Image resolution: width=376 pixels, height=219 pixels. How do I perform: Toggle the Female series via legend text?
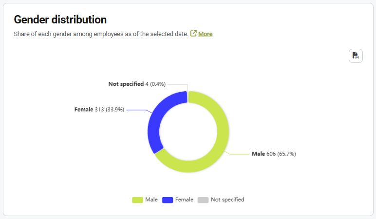click(x=184, y=199)
